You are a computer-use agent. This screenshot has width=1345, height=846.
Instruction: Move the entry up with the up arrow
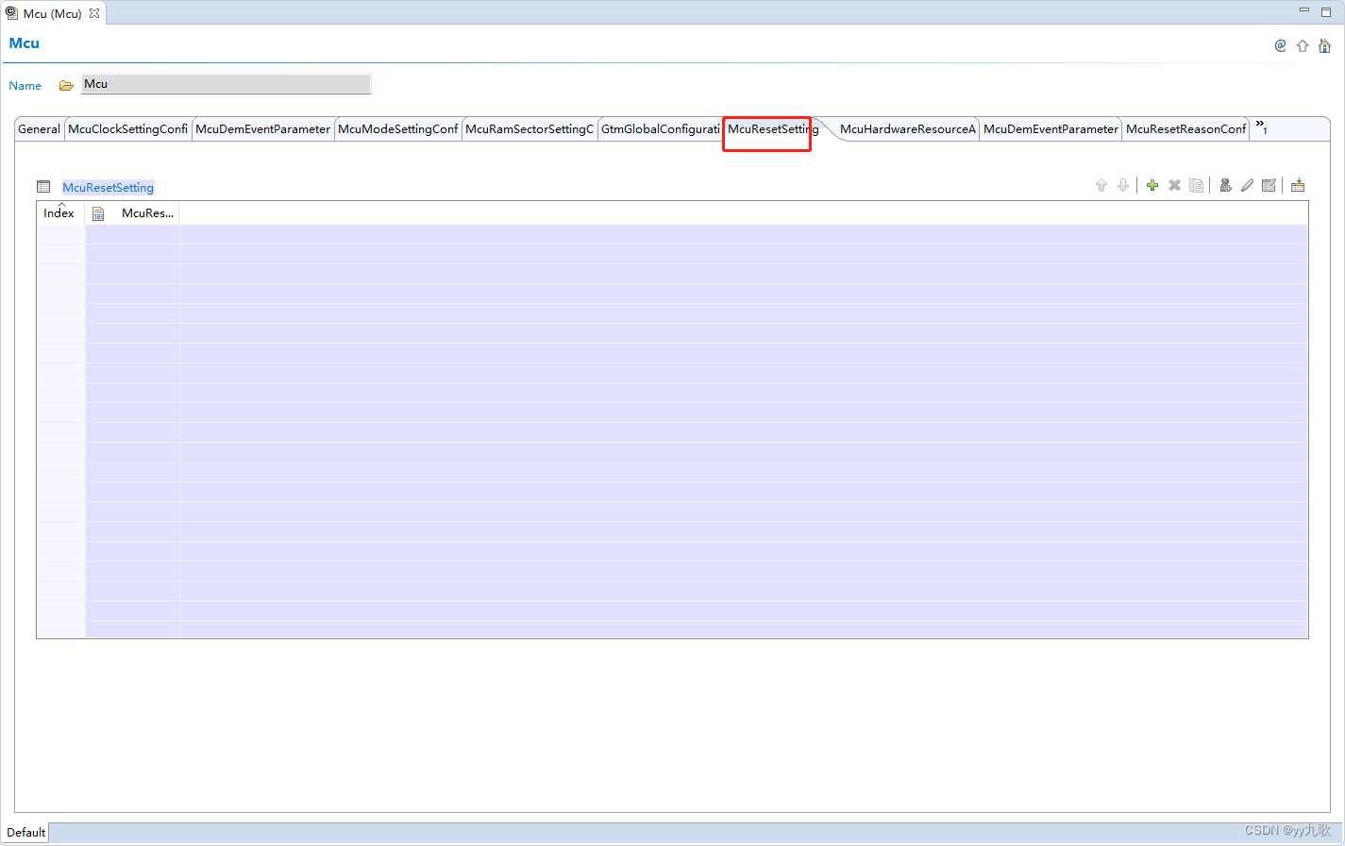coord(1101,185)
